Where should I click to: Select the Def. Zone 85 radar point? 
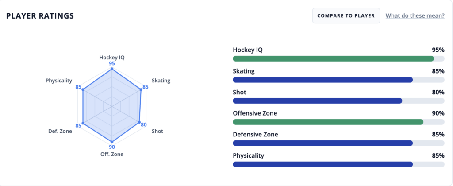click(x=83, y=123)
